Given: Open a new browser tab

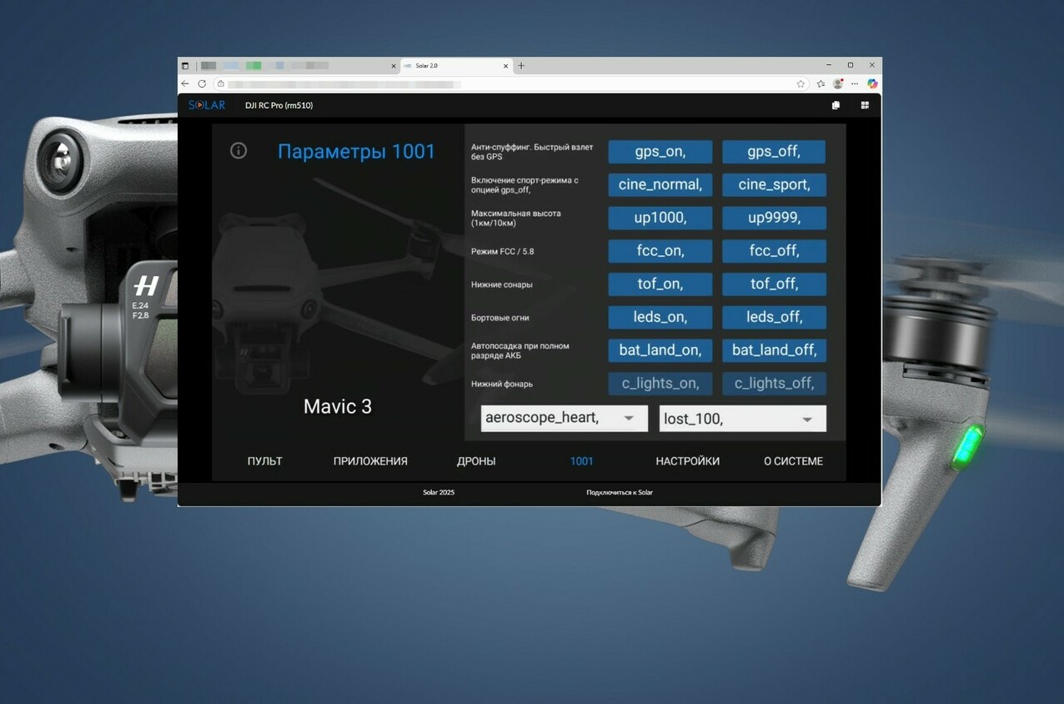Looking at the screenshot, I should pyautogui.click(x=521, y=66).
